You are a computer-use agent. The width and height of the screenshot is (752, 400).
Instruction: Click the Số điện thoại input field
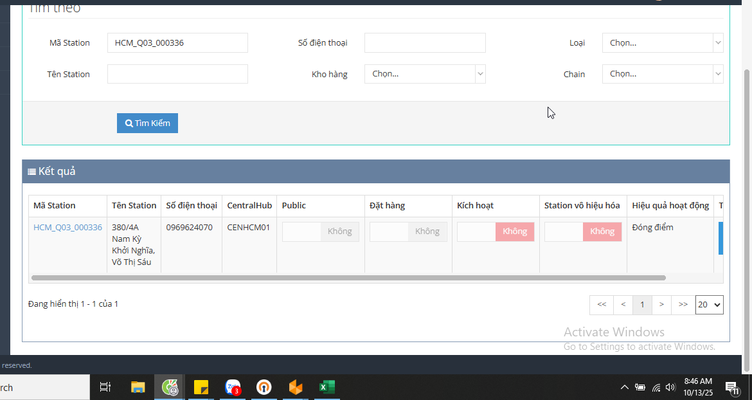coord(425,42)
